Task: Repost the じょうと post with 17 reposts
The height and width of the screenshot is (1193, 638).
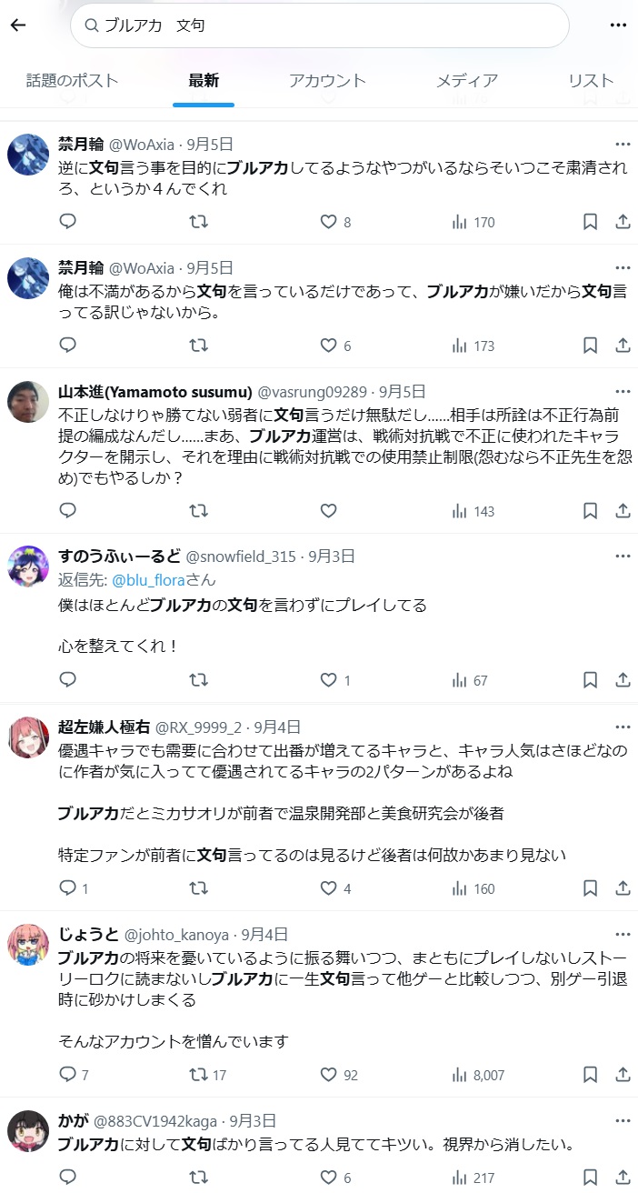Action: pos(198,1075)
